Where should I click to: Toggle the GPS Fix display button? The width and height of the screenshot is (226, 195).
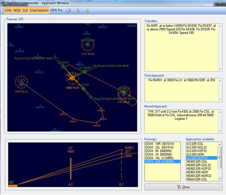coord(56,10)
